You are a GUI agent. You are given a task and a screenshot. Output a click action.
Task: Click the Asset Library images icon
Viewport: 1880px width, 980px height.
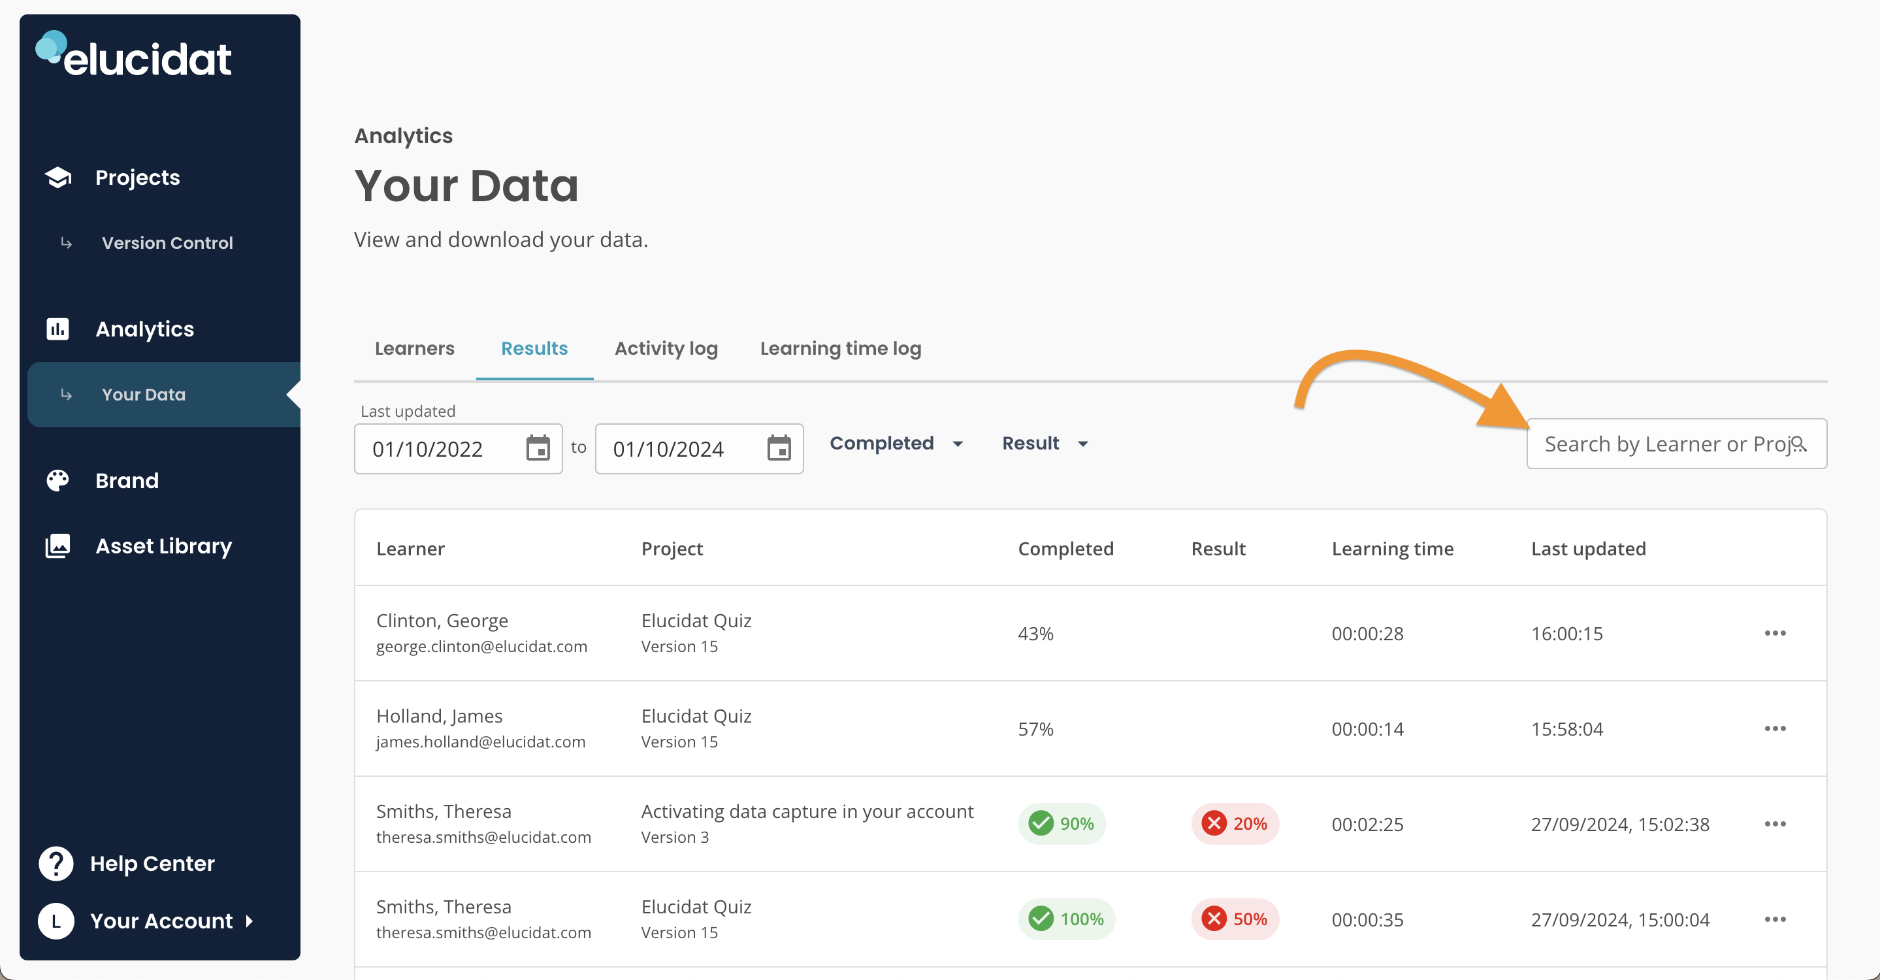57,546
